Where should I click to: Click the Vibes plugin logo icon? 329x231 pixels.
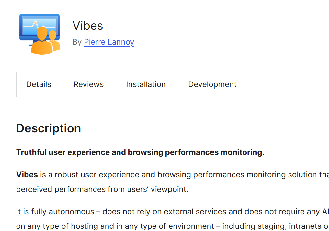40,34
